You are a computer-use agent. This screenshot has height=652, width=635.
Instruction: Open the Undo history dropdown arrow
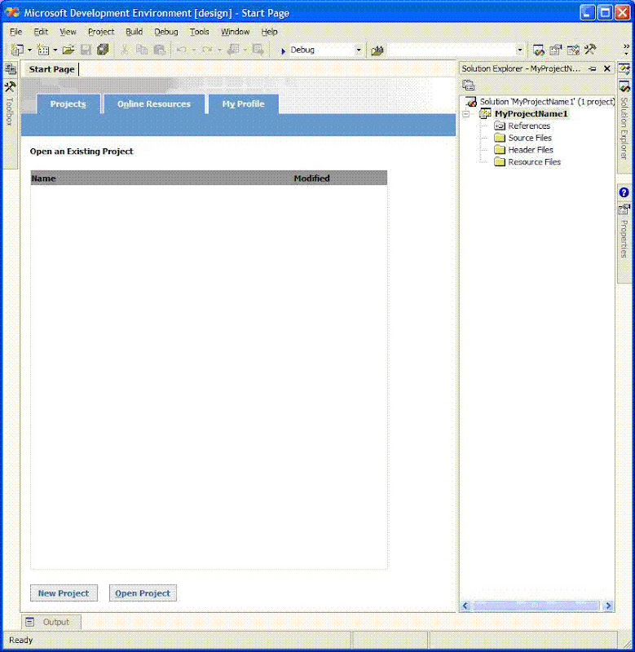coord(193,51)
